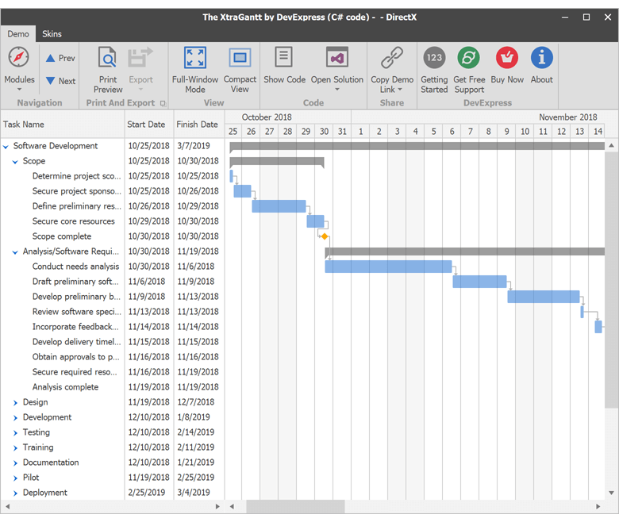Toggle Compact View
The image size is (619, 522).
click(240, 71)
